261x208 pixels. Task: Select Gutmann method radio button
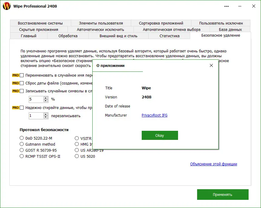[21, 144]
